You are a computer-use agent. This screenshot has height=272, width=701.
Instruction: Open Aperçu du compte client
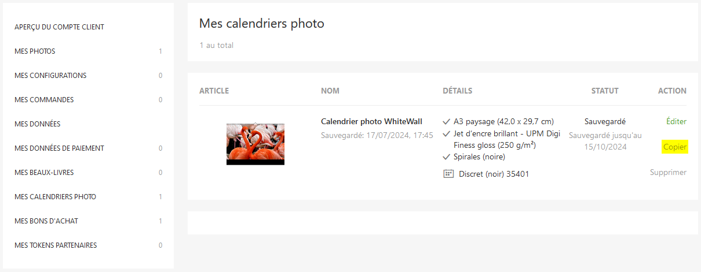coord(59,27)
